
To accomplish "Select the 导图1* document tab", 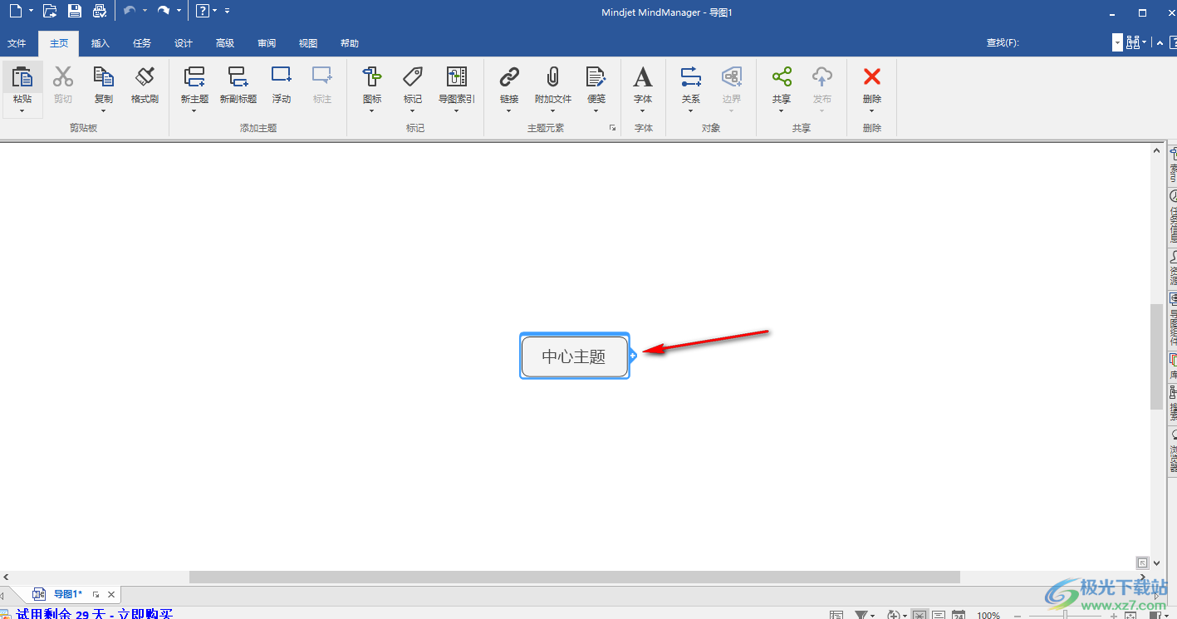I will [68, 594].
